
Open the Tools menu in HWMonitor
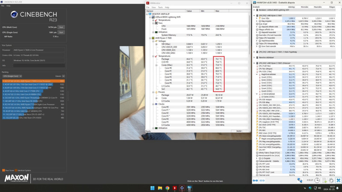click(160, 7)
